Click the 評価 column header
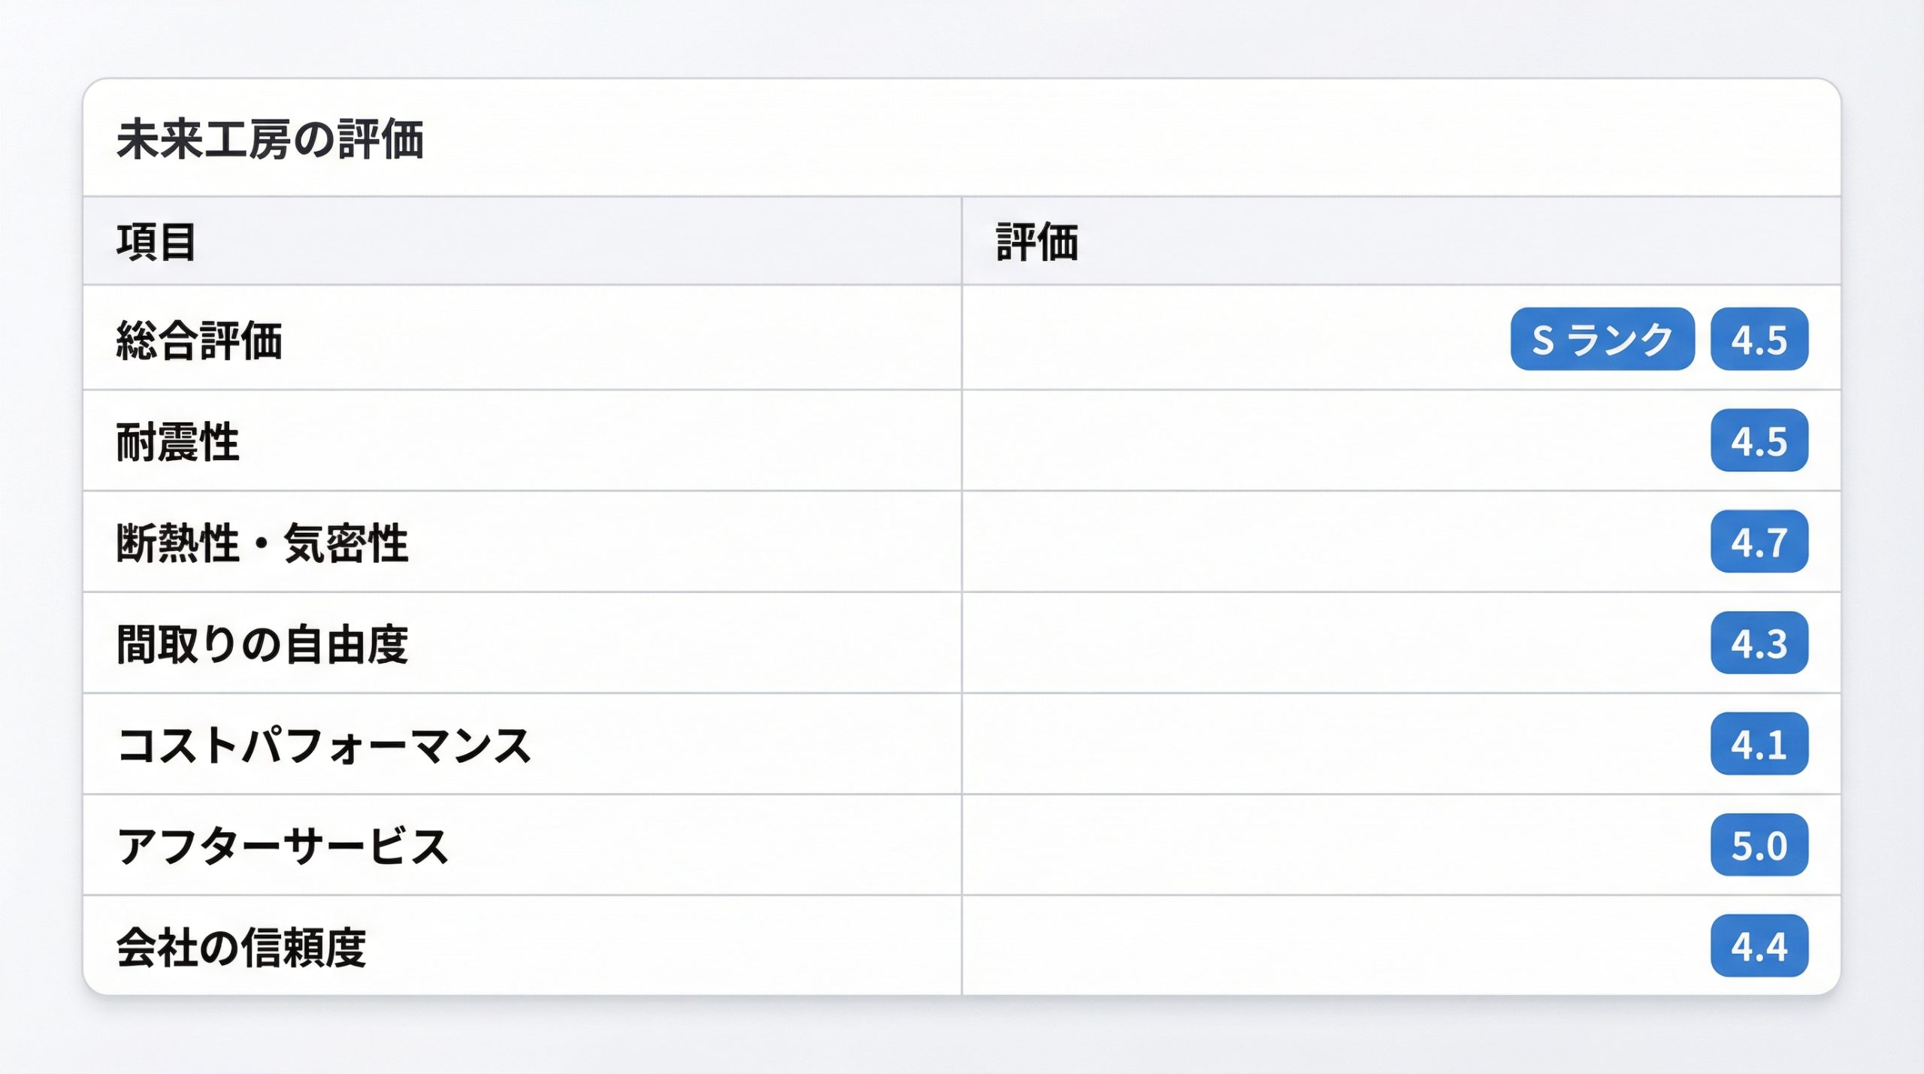The image size is (1924, 1074). pos(1037,241)
